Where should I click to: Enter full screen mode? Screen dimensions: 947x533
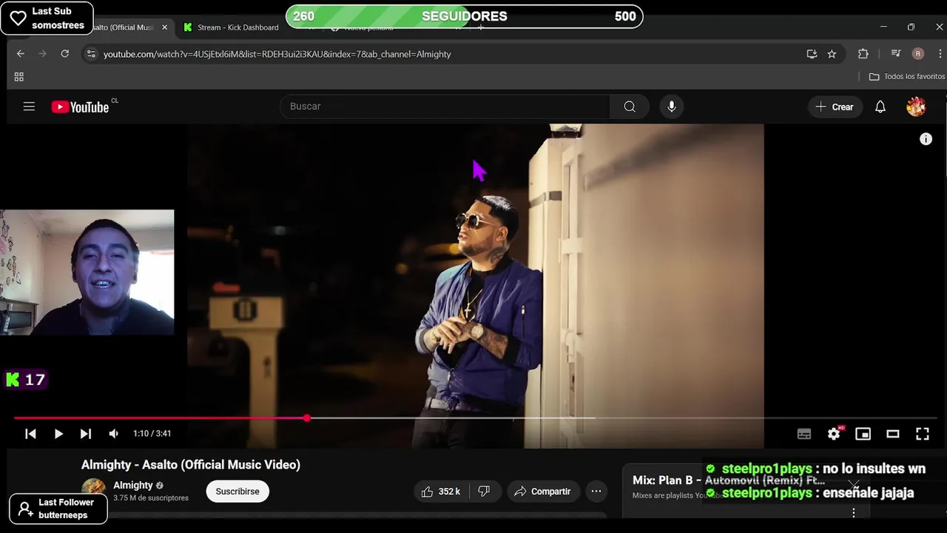[x=923, y=434]
